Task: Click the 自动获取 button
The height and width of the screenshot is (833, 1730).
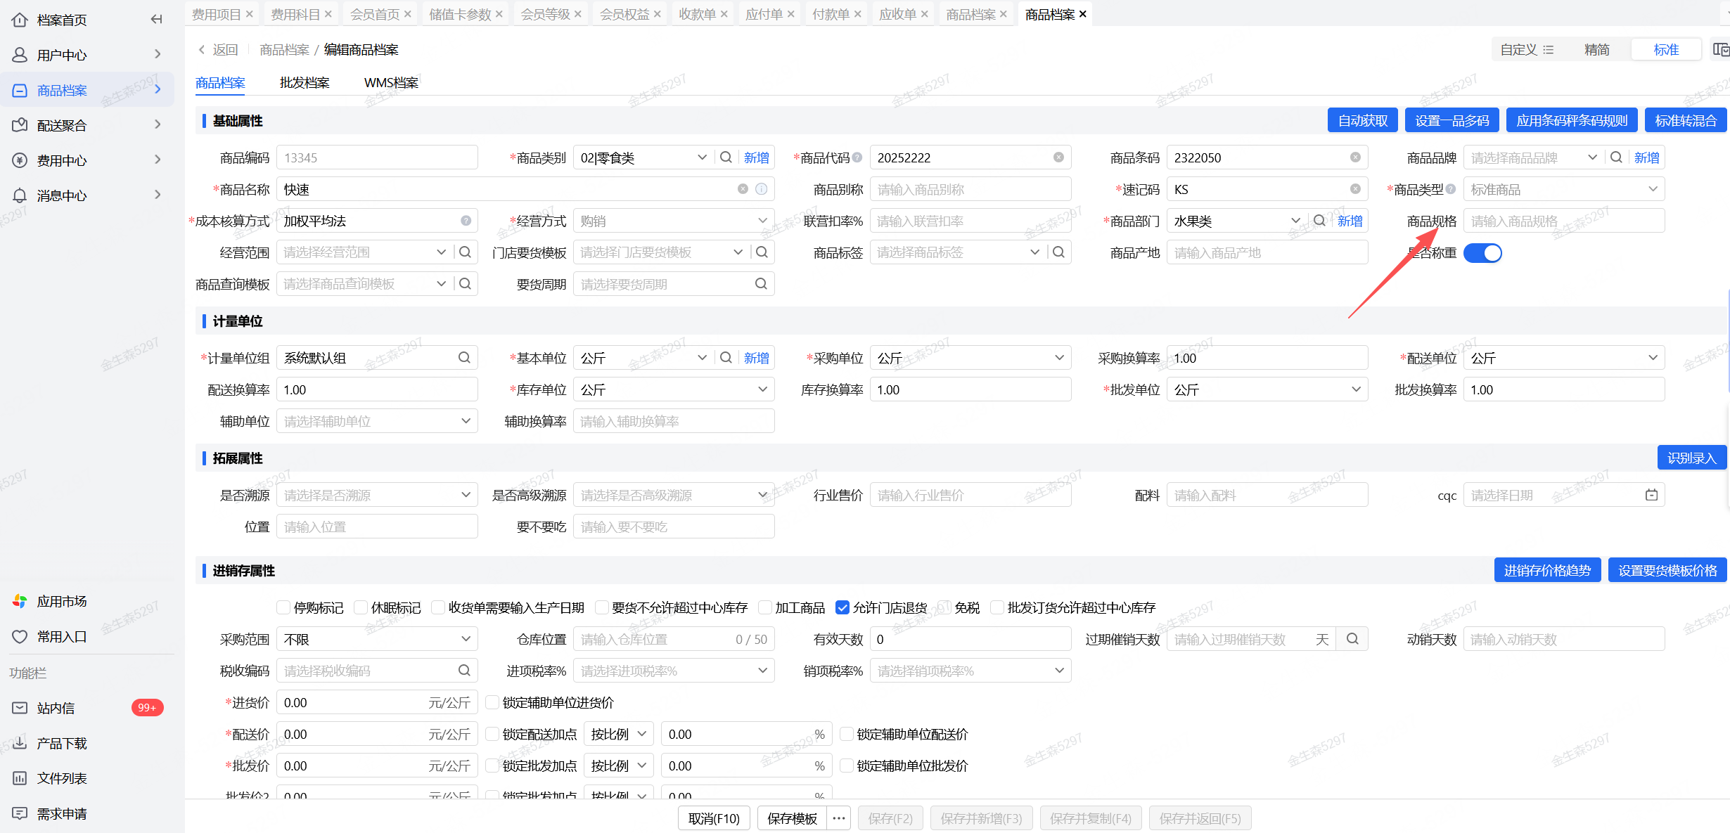Action: [1362, 120]
